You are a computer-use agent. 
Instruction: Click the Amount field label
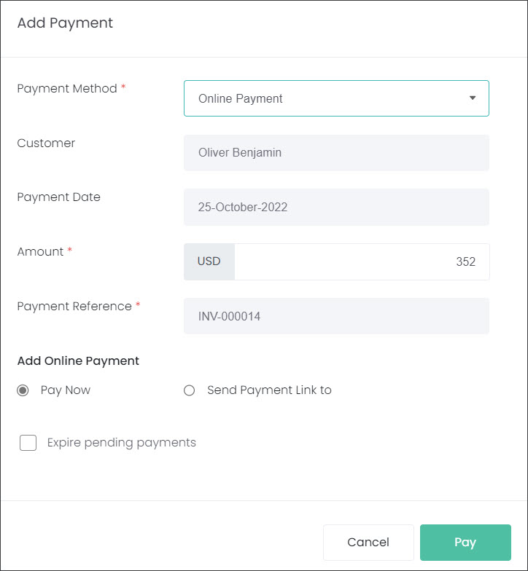tap(40, 252)
